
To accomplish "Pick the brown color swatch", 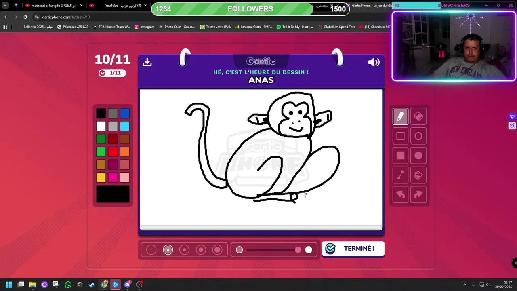I will point(125,139).
